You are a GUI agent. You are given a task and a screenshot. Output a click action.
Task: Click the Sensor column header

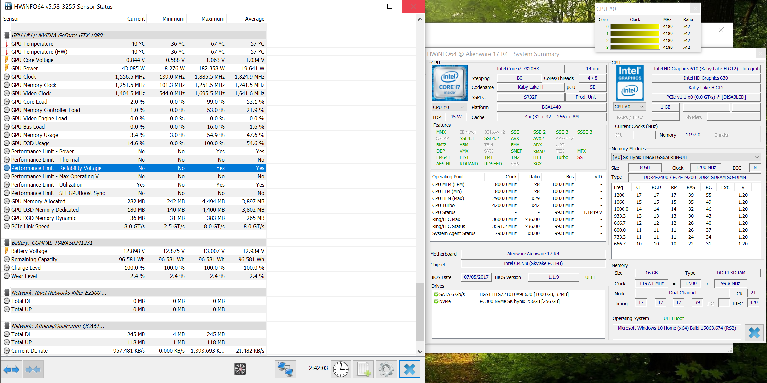pyautogui.click(x=54, y=19)
